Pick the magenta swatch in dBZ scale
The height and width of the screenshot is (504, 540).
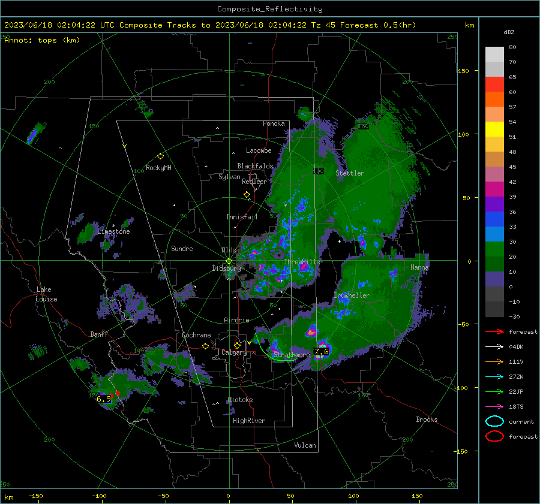click(494, 189)
